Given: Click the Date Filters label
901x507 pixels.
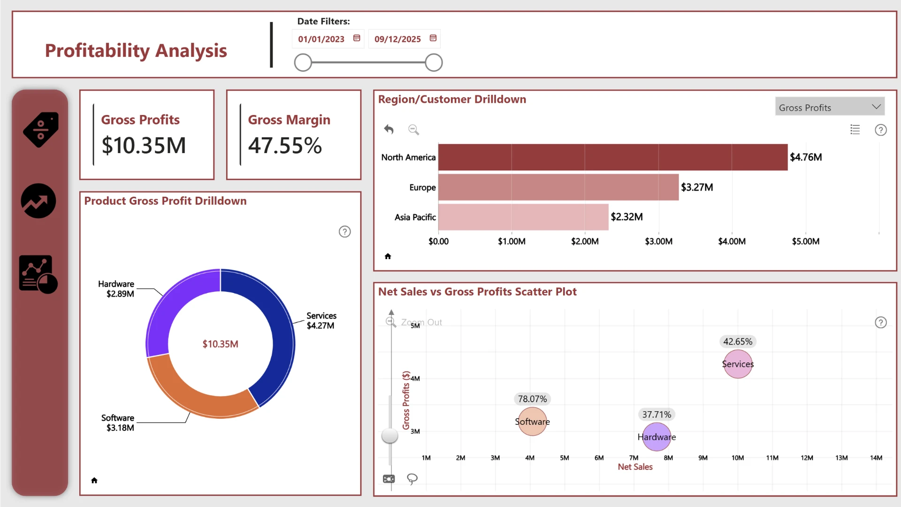Looking at the screenshot, I should coord(323,21).
